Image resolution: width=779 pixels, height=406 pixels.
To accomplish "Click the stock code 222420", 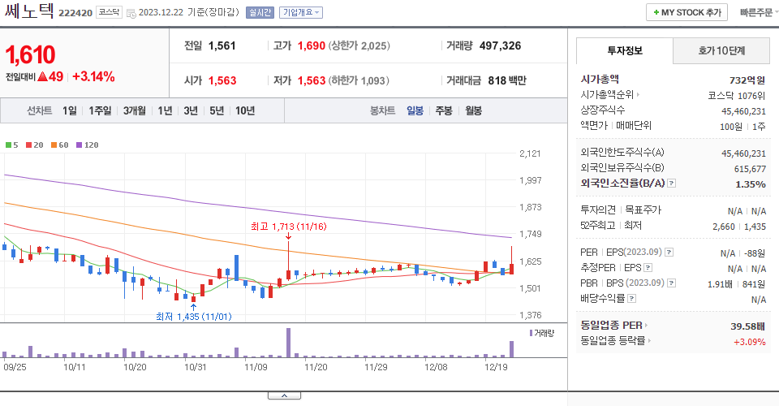I will point(75,13).
